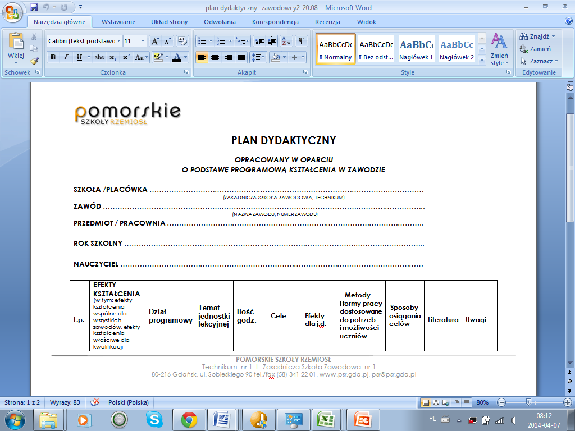Apply the Normalny style

tap(336, 49)
